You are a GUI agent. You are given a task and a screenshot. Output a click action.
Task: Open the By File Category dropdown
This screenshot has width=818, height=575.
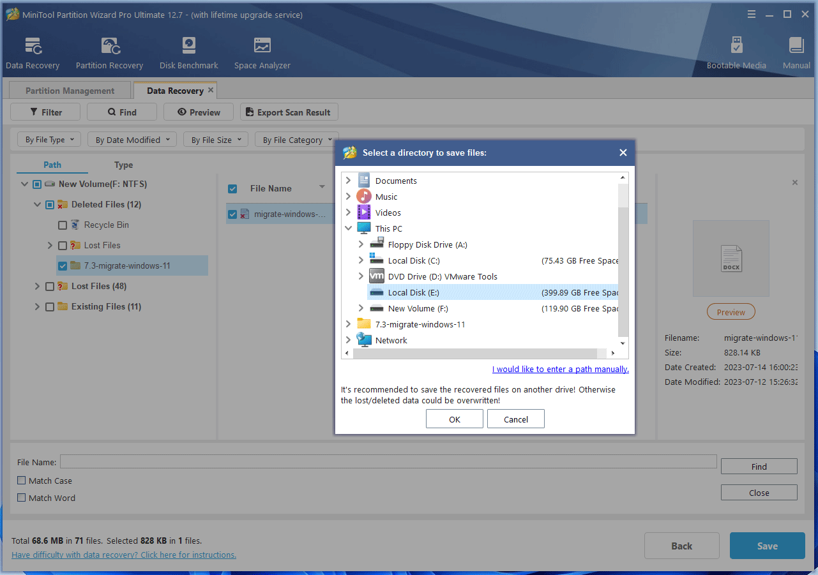coord(296,139)
